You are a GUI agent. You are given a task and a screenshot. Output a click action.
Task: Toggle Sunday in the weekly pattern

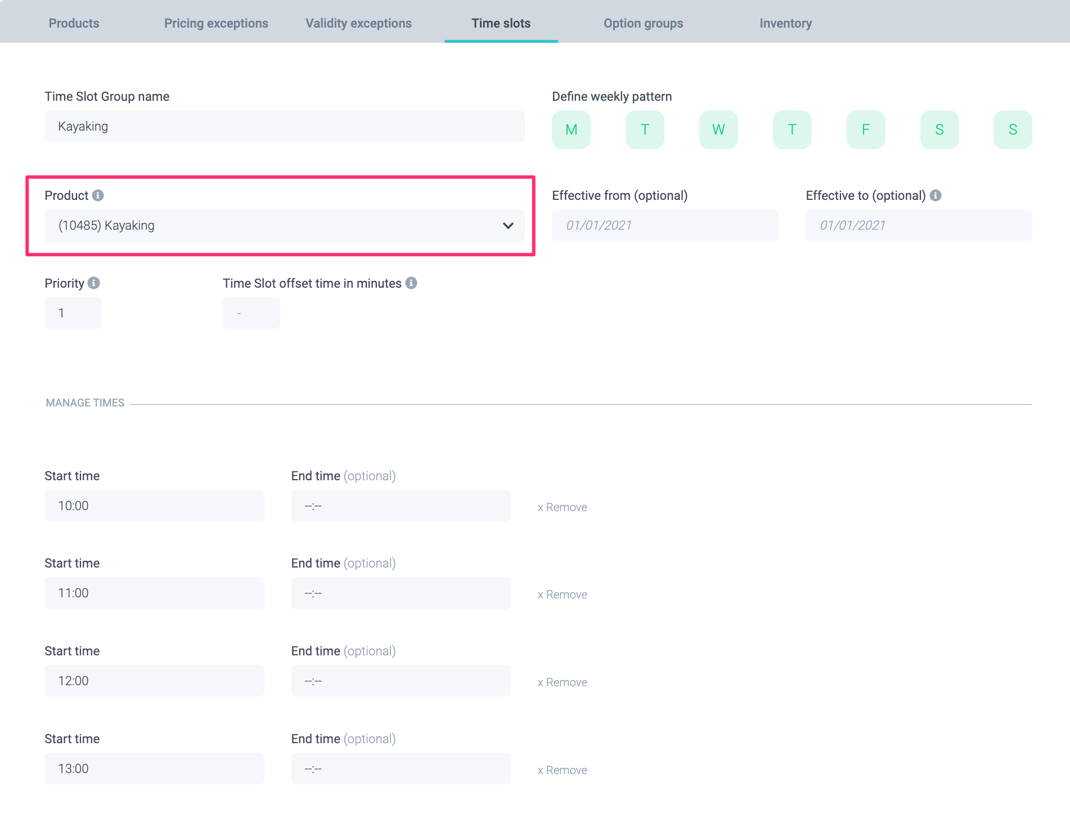click(1013, 129)
